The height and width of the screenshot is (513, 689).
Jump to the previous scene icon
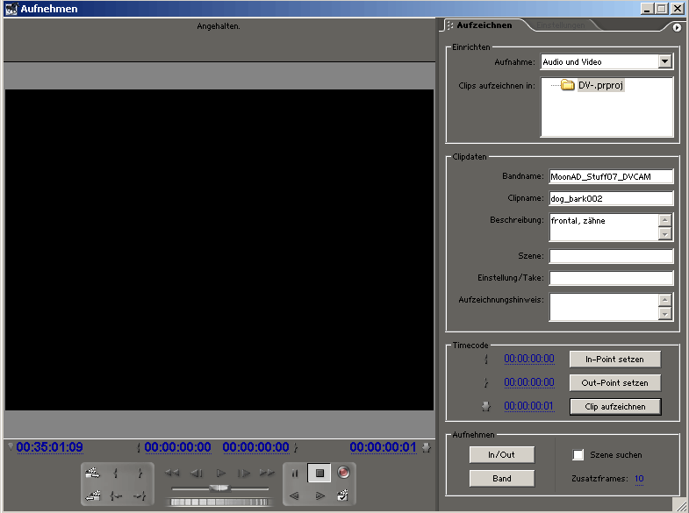pos(92,496)
